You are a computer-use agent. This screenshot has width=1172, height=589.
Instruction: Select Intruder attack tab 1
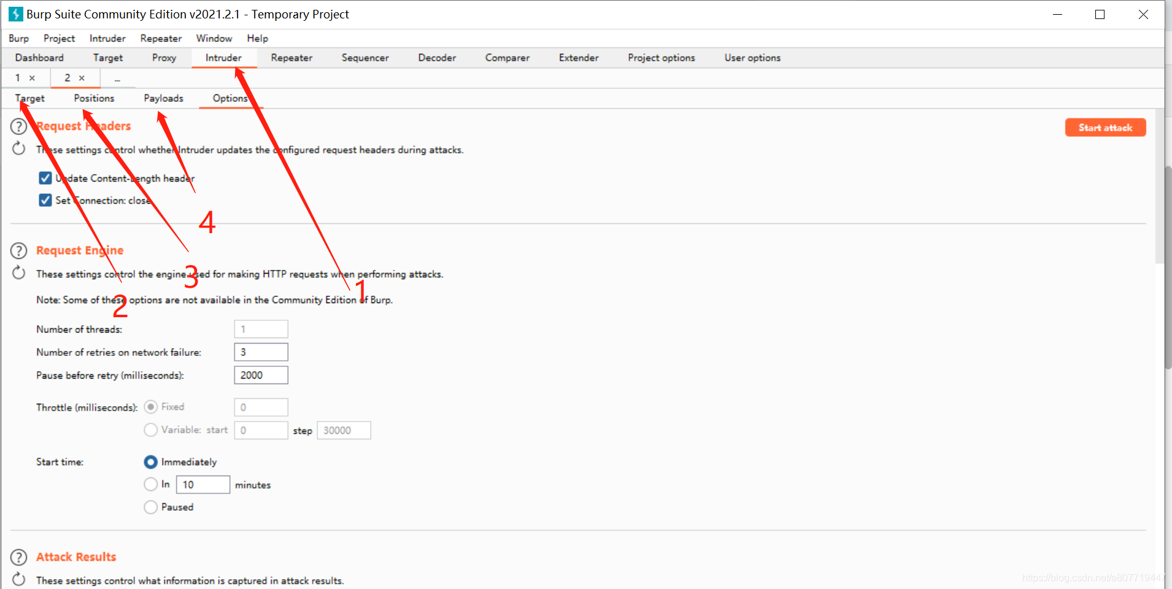click(x=18, y=78)
